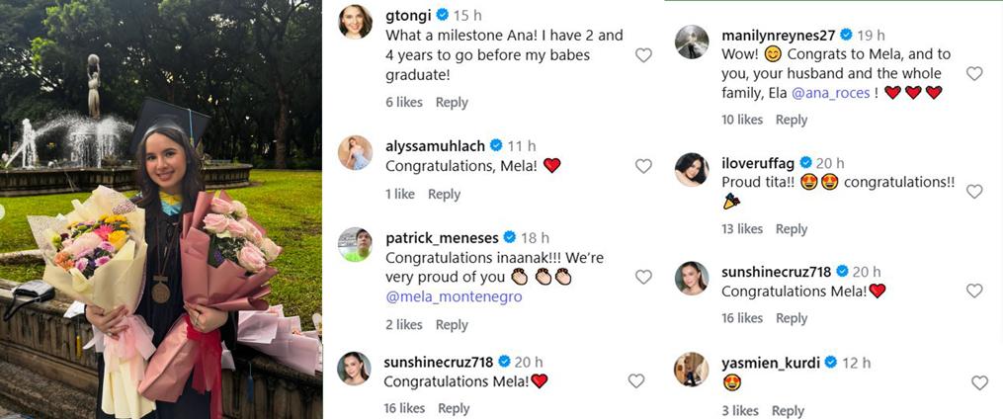Screen dimensions: 1003x419
Task: View manilynreynes27's profile avatar
Action: (692, 42)
